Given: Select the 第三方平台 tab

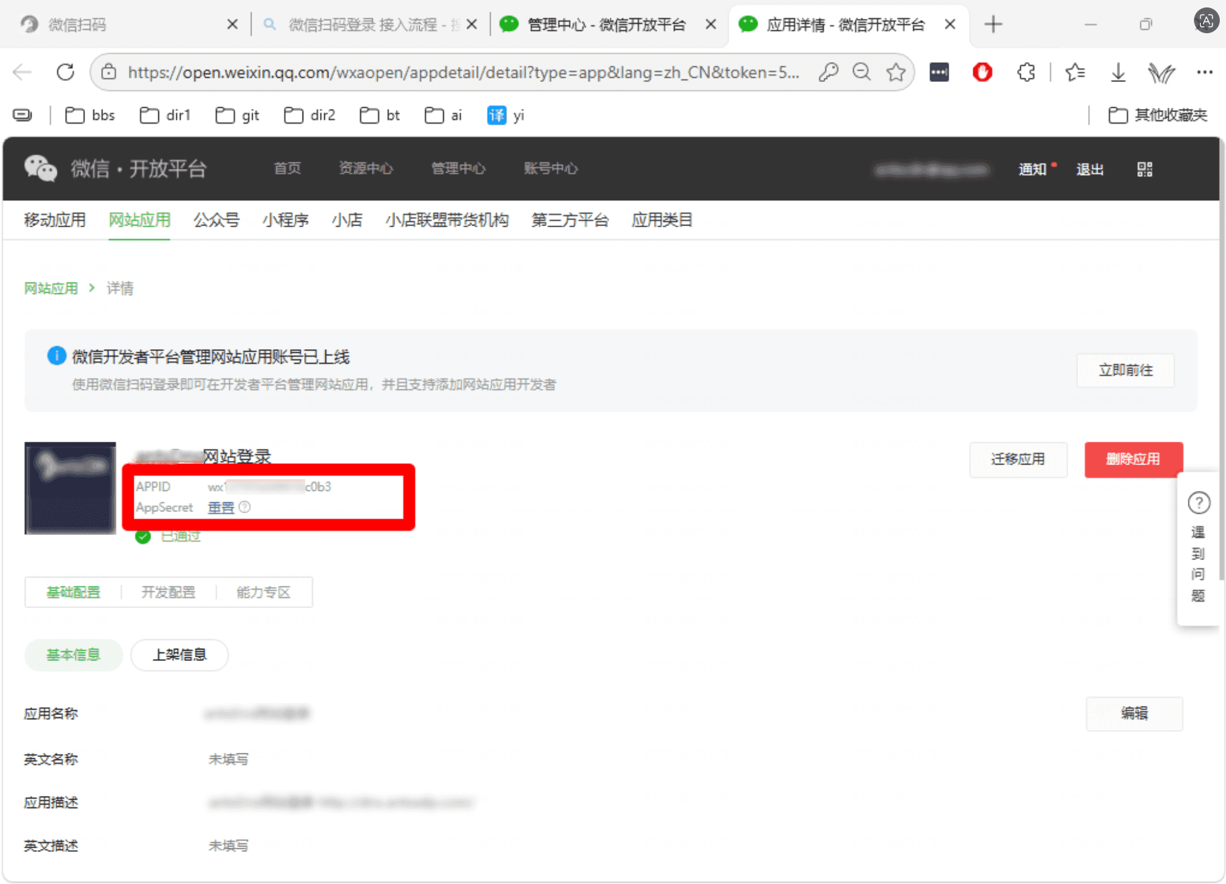Looking at the screenshot, I should [x=570, y=220].
